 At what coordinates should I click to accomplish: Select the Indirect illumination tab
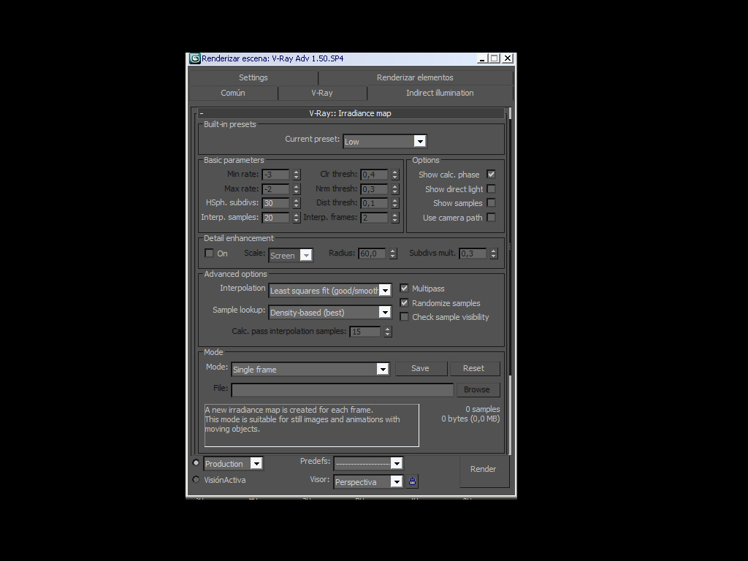pyautogui.click(x=440, y=93)
